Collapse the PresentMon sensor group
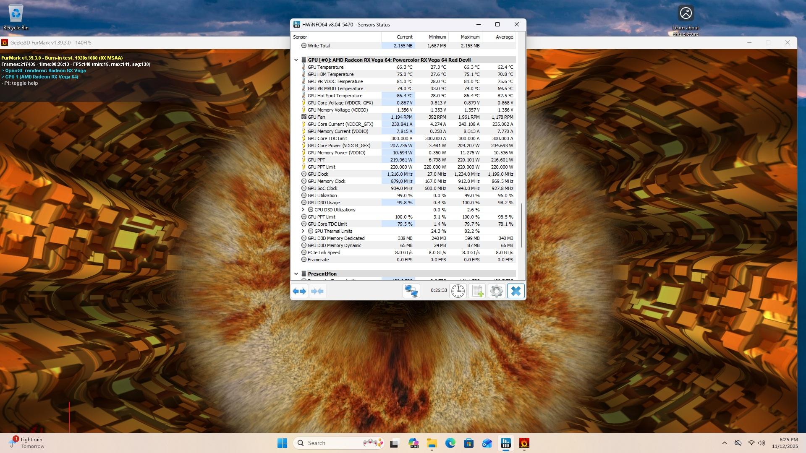This screenshot has width=806, height=453. [x=296, y=274]
